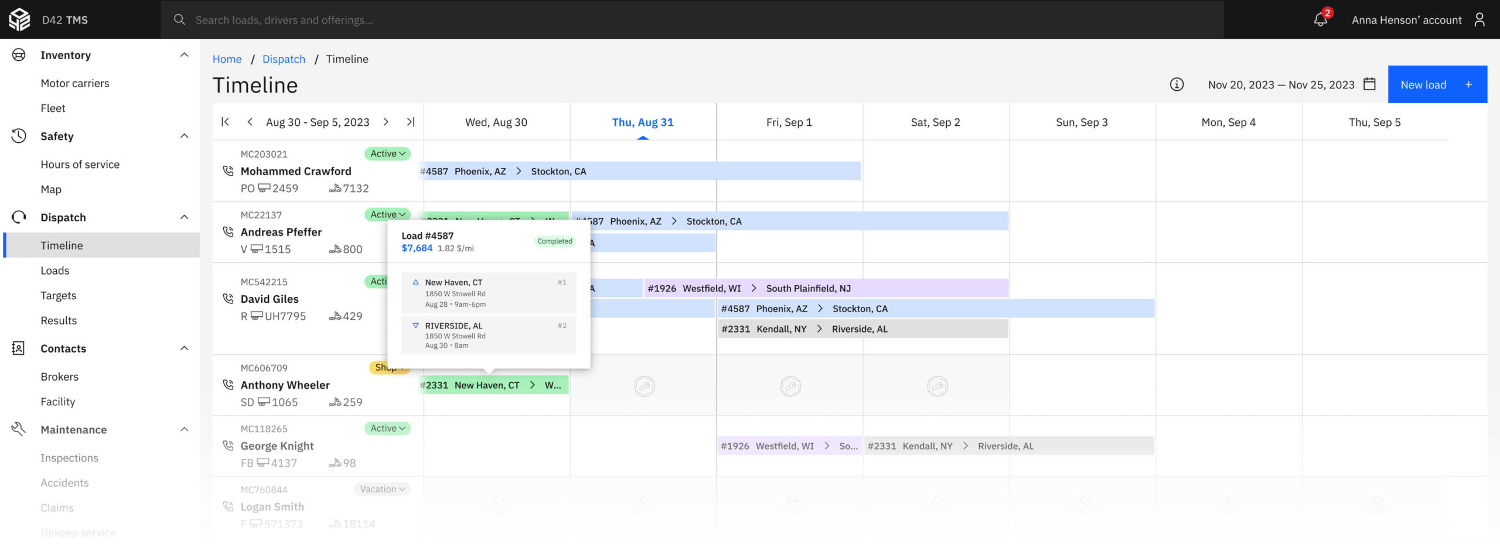Screen dimensions: 1500x551
Task: Click phone icon next to David Giles
Action: tap(228, 299)
